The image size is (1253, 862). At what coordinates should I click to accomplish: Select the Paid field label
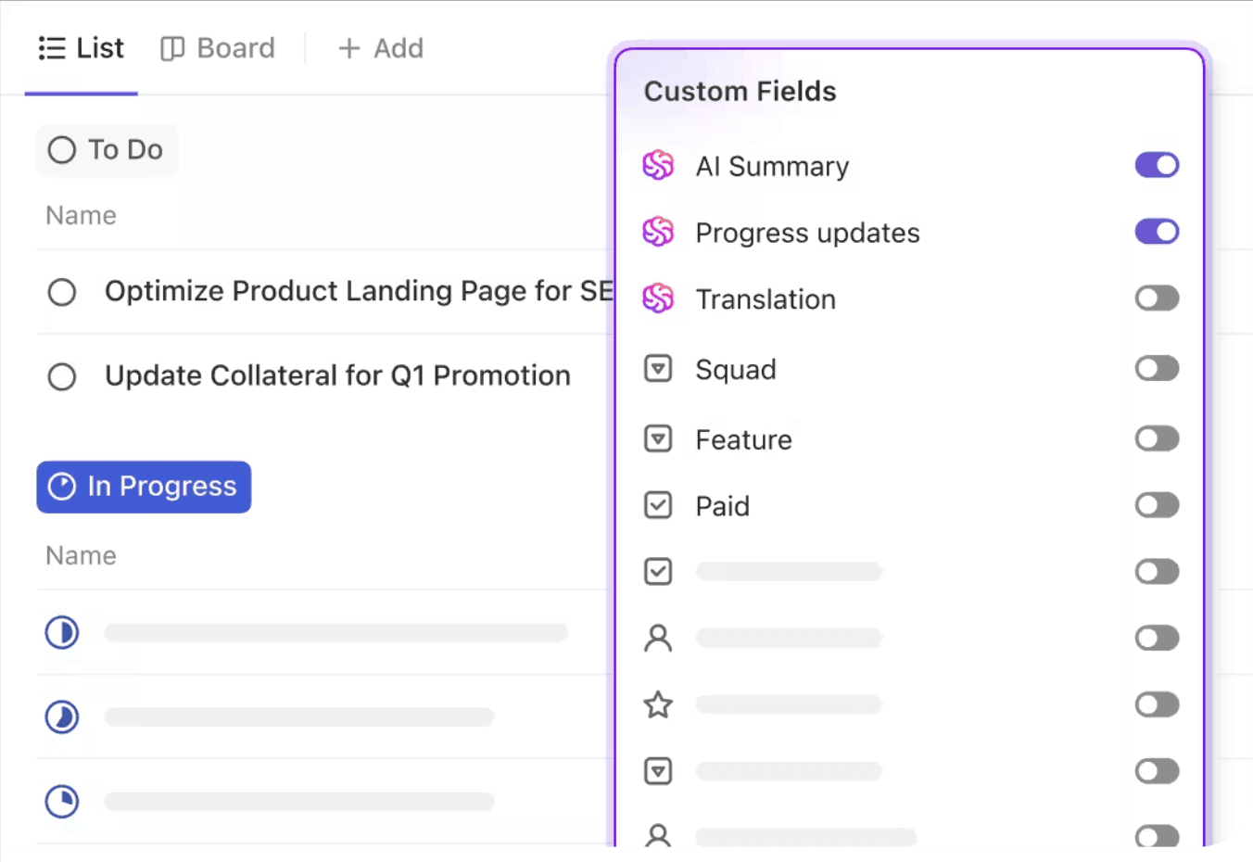click(722, 507)
